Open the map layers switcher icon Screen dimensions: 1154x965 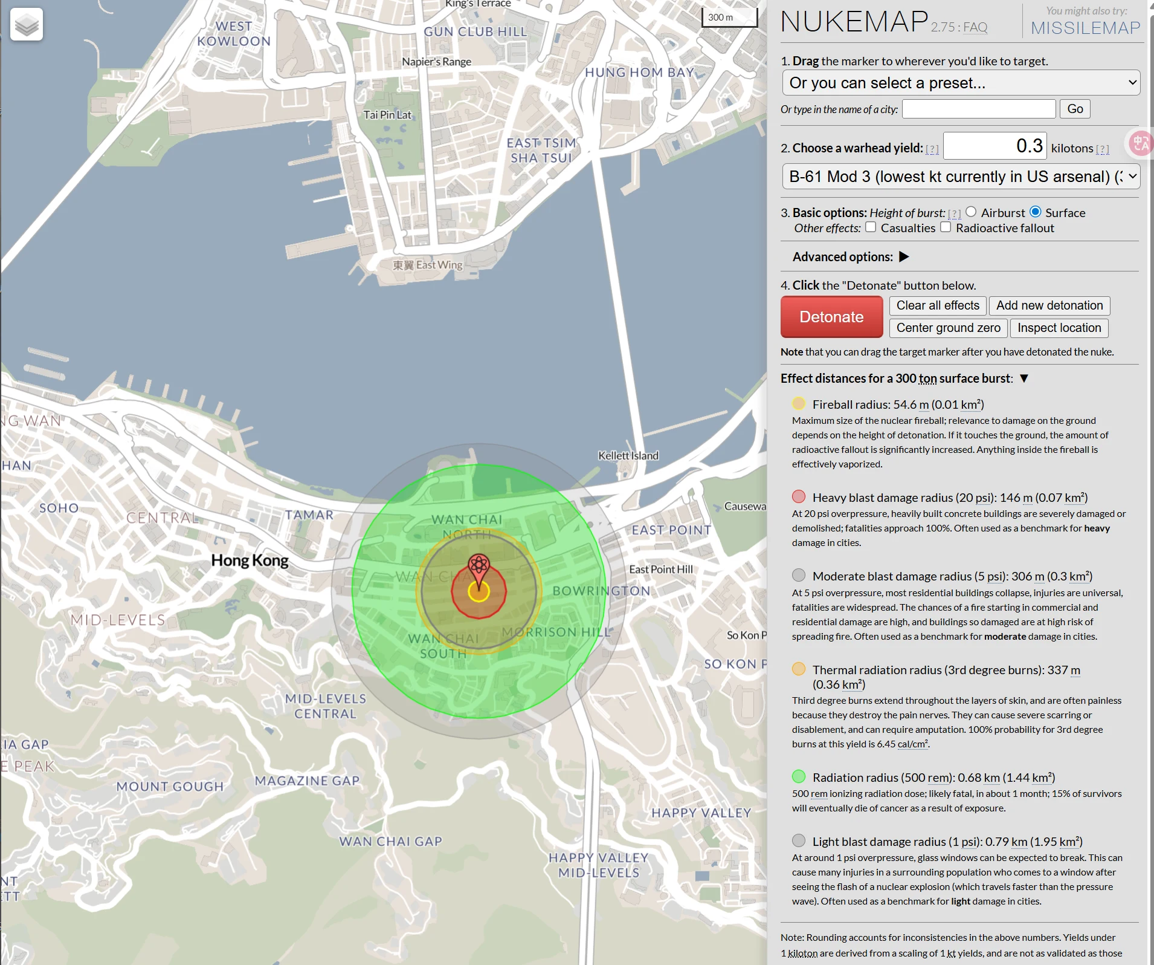coord(27,25)
